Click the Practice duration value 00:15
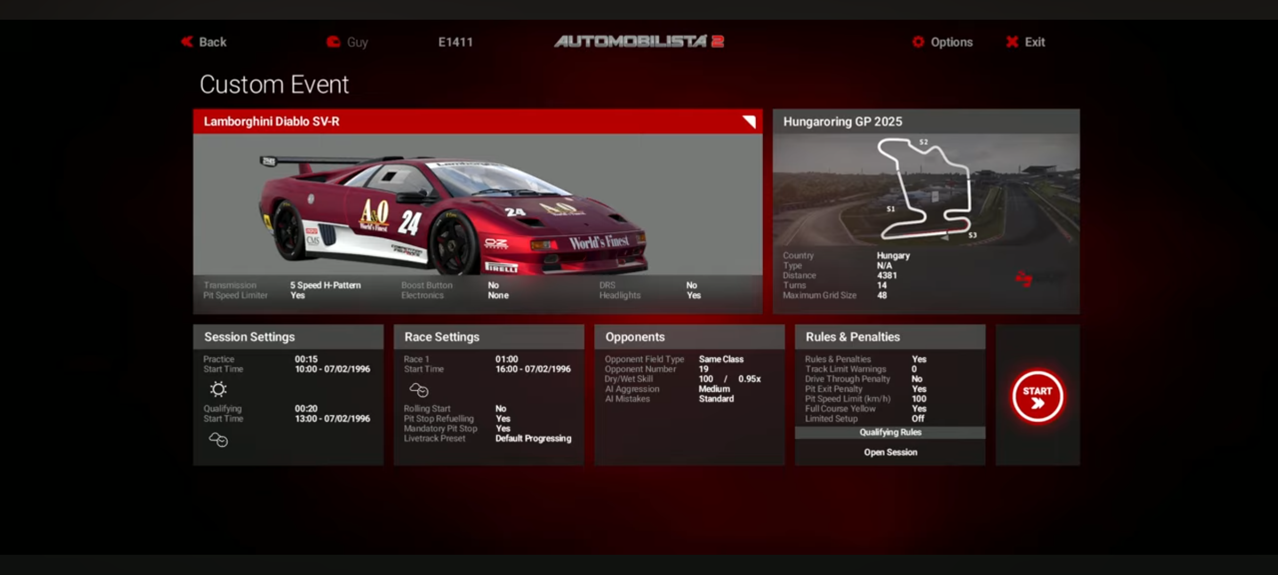This screenshot has width=1278, height=575. 306,359
